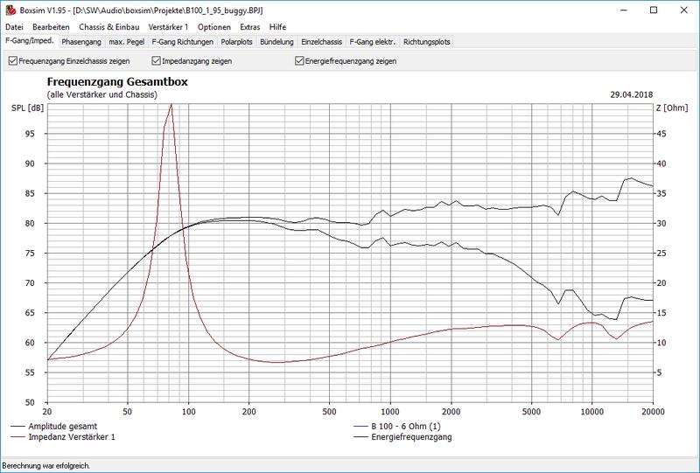The width and height of the screenshot is (700, 473).
Task: Minimize the Boxsim window
Action: coord(624,10)
